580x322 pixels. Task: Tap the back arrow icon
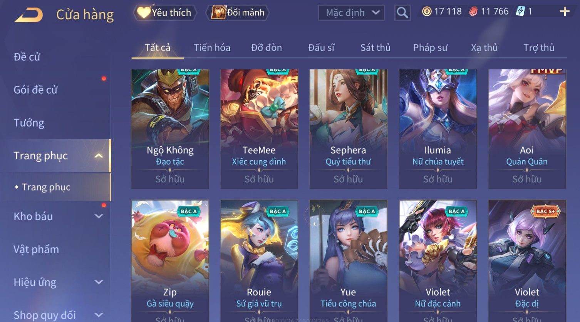(29, 15)
